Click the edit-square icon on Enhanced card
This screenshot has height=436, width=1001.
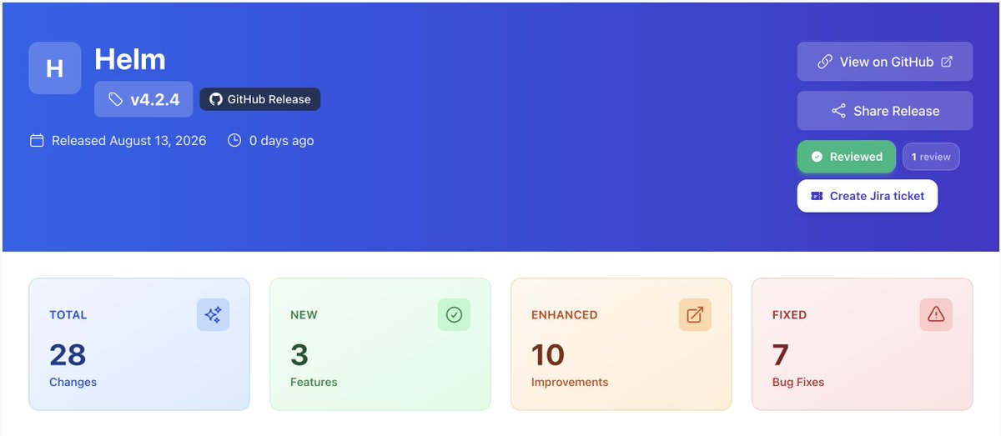tap(695, 314)
